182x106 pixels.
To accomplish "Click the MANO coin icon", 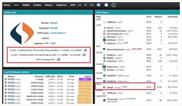I will click(x=104, y=58).
